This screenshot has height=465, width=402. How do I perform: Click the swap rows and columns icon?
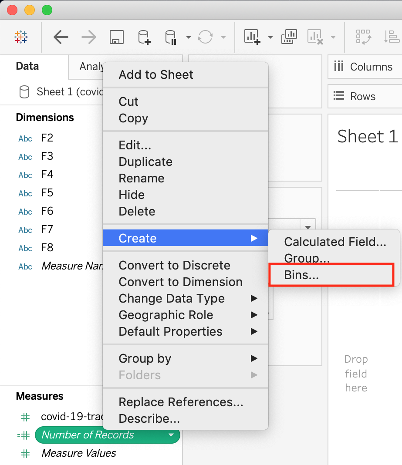click(x=364, y=37)
